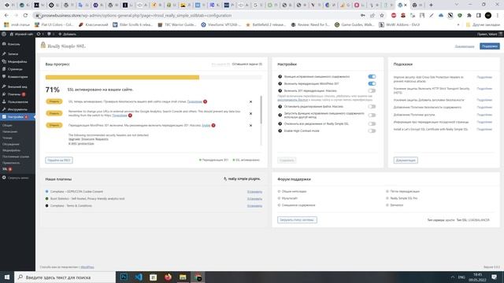This screenshot has width=504, height=283.
Task: Click help icon for mixed content fixer
Action: (280, 77)
